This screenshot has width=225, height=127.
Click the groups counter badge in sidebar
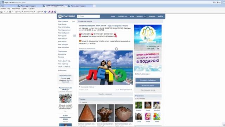pos(74,36)
